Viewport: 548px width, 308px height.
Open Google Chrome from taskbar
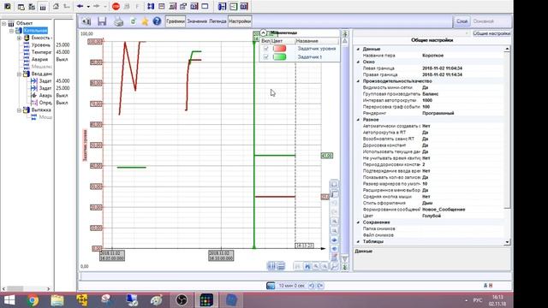tap(33, 300)
